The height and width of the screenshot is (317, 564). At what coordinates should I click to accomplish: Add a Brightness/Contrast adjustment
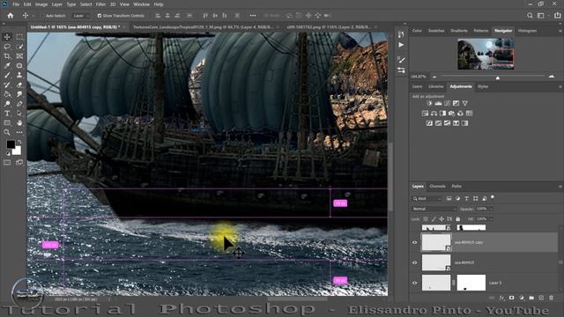(429, 103)
